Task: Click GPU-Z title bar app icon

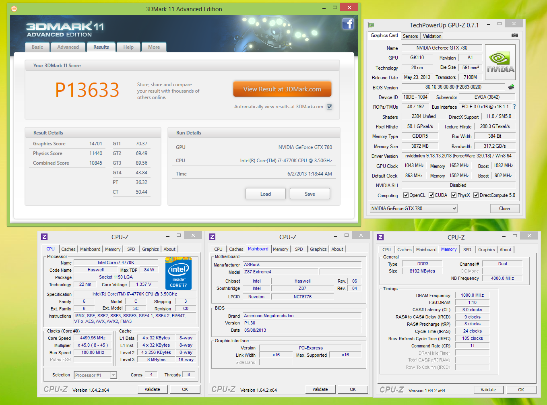Action: (371, 25)
